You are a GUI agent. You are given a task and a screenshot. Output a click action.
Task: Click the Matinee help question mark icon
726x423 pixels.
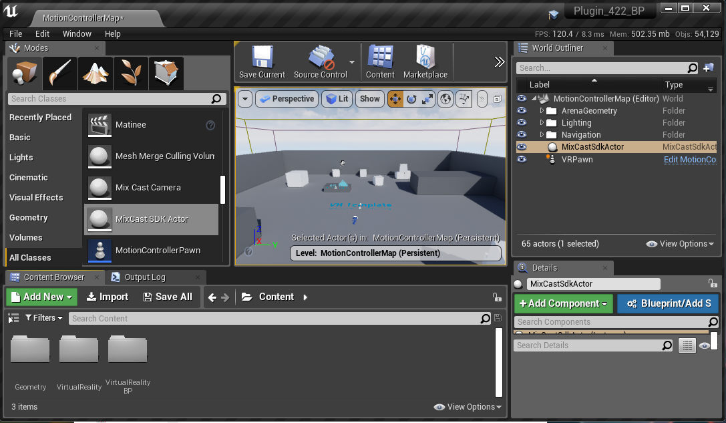click(x=210, y=125)
